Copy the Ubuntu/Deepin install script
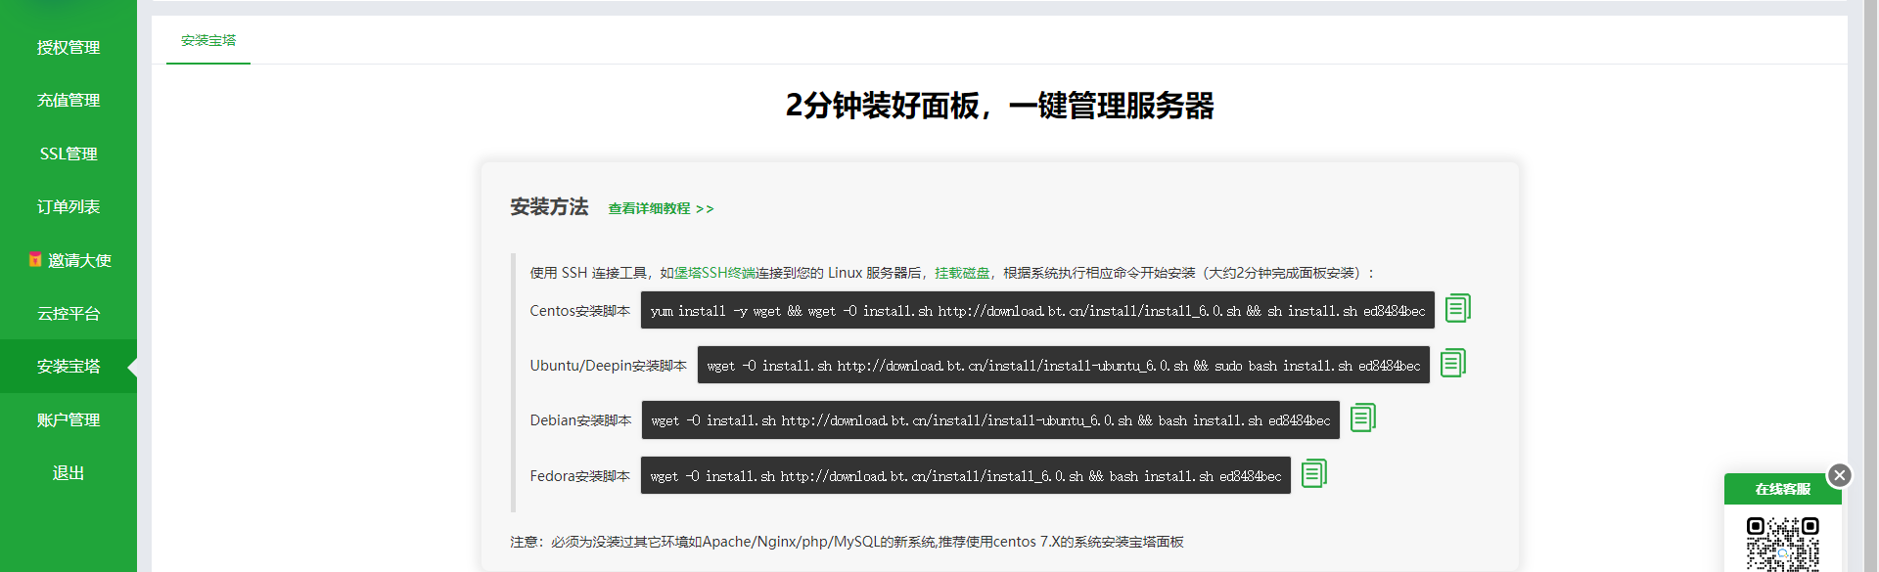The image size is (1879, 572). (x=1453, y=363)
